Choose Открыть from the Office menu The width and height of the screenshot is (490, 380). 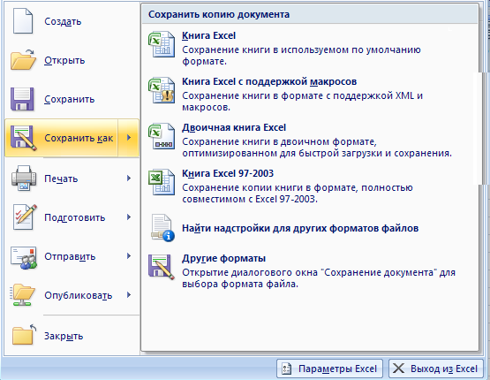(72, 60)
